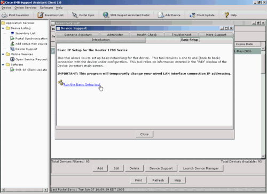Select Portal Synchronization in the tree
The height and width of the screenshot is (194, 267).
pyautogui.click(x=32, y=38)
